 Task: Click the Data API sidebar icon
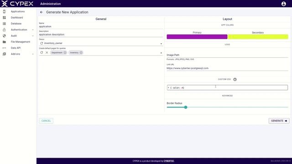tap(4, 48)
